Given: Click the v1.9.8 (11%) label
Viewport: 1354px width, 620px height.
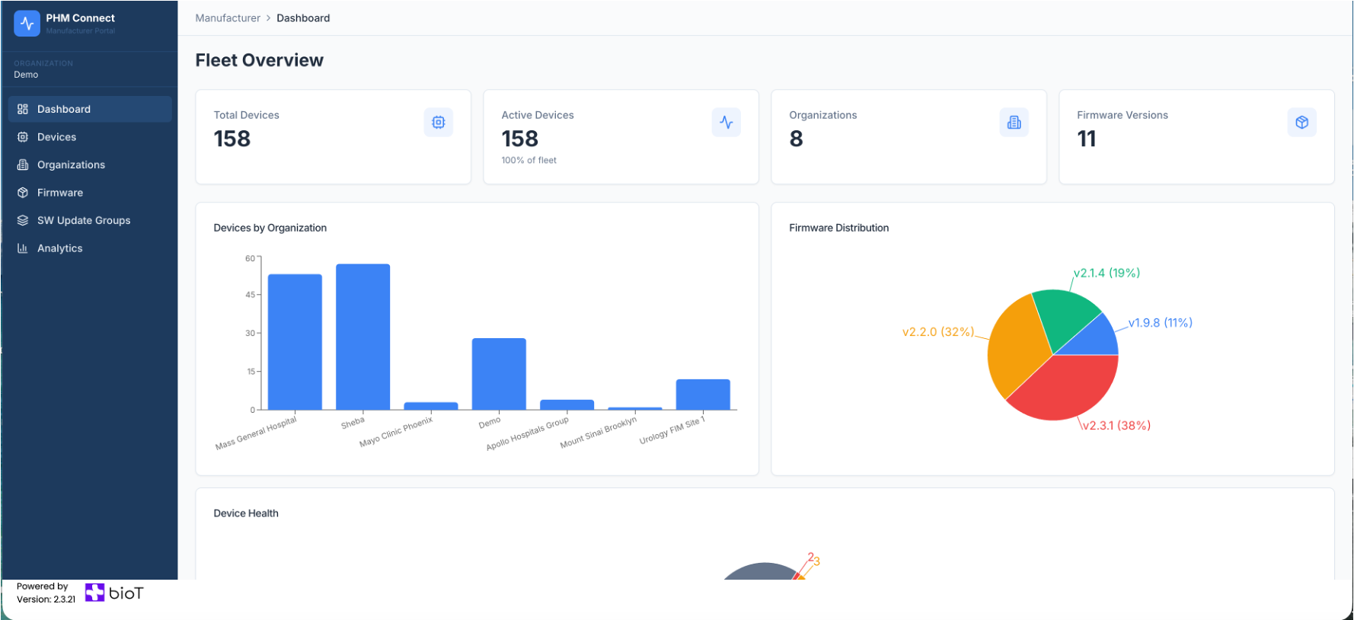Looking at the screenshot, I should tap(1161, 323).
